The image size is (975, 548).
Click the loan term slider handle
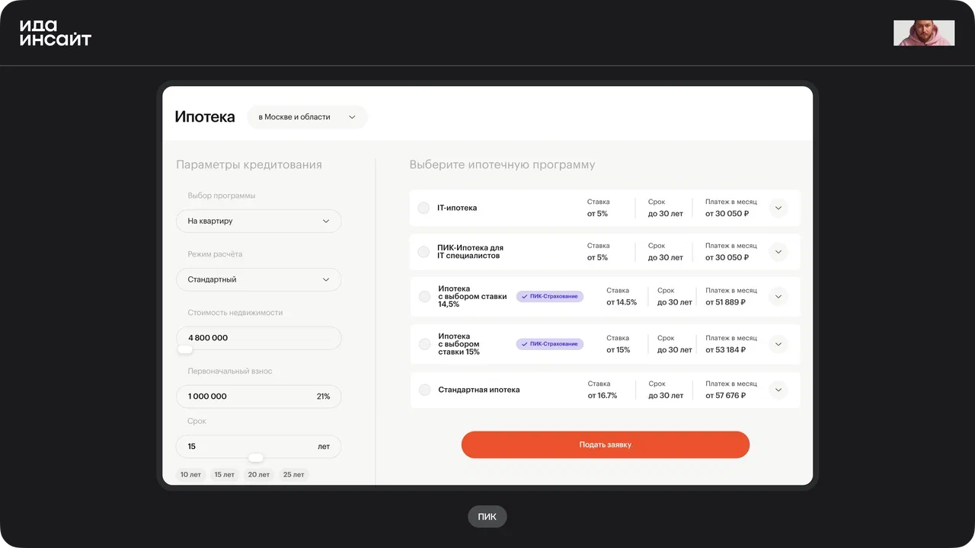click(256, 457)
